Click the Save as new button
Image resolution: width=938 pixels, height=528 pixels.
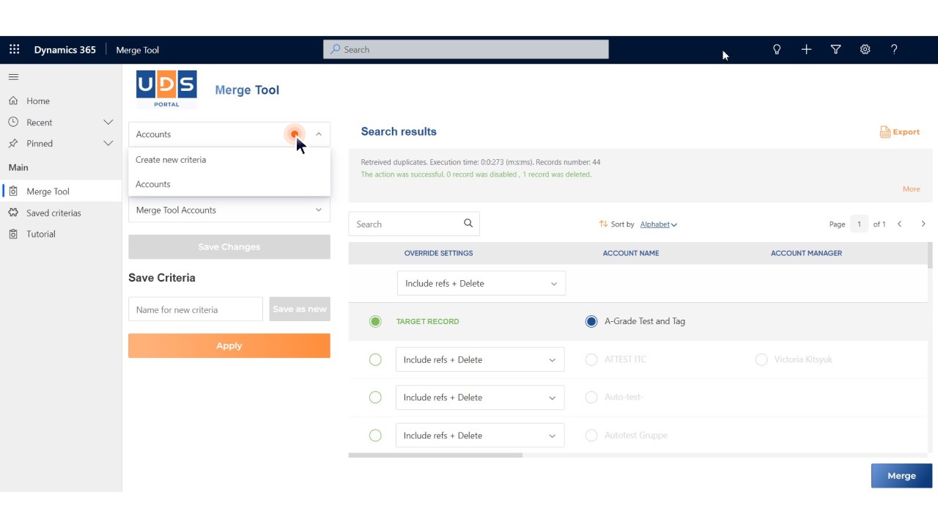(300, 309)
